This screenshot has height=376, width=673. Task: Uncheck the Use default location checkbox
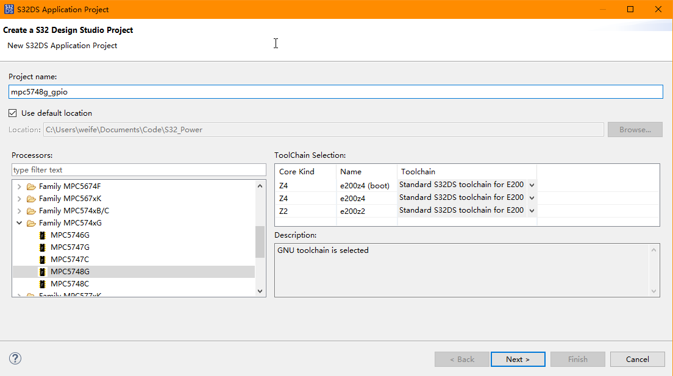[12, 113]
